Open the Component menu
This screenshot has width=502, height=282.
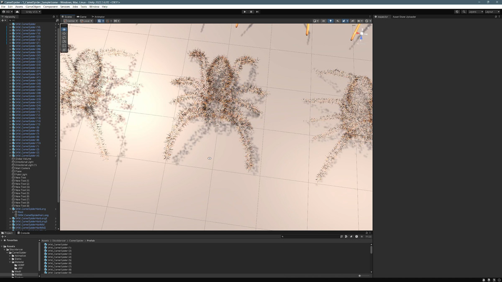point(50,7)
